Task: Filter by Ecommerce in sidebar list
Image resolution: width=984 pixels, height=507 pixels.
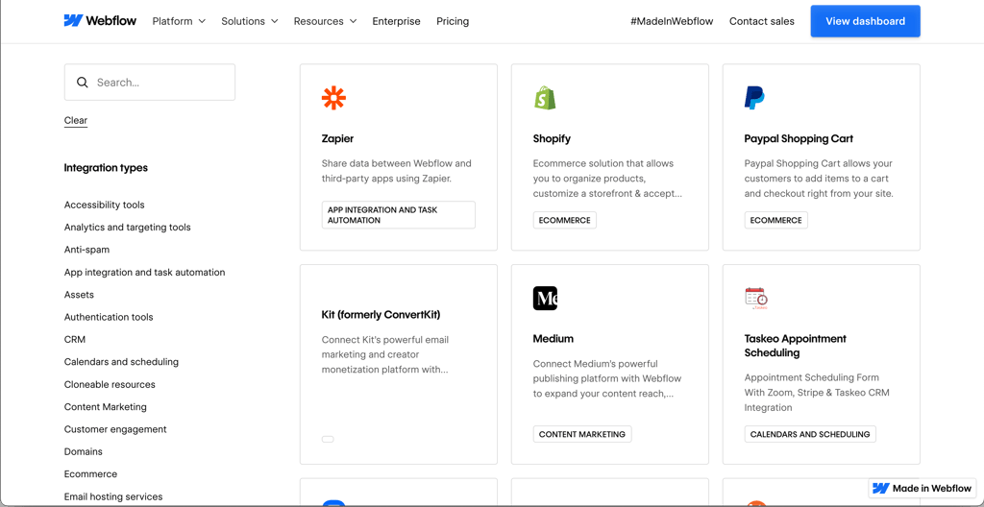Action: click(90, 474)
